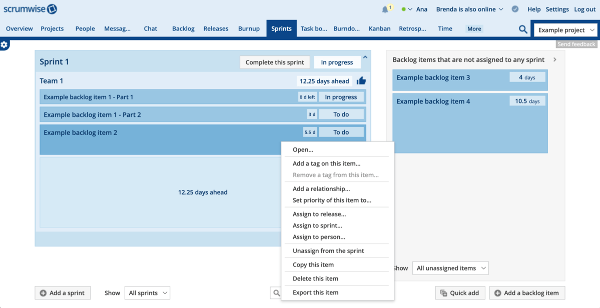This screenshot has height=308, width=600.
Task: Click the Scrumwise logo icon
Action: [x=52, y=8]
